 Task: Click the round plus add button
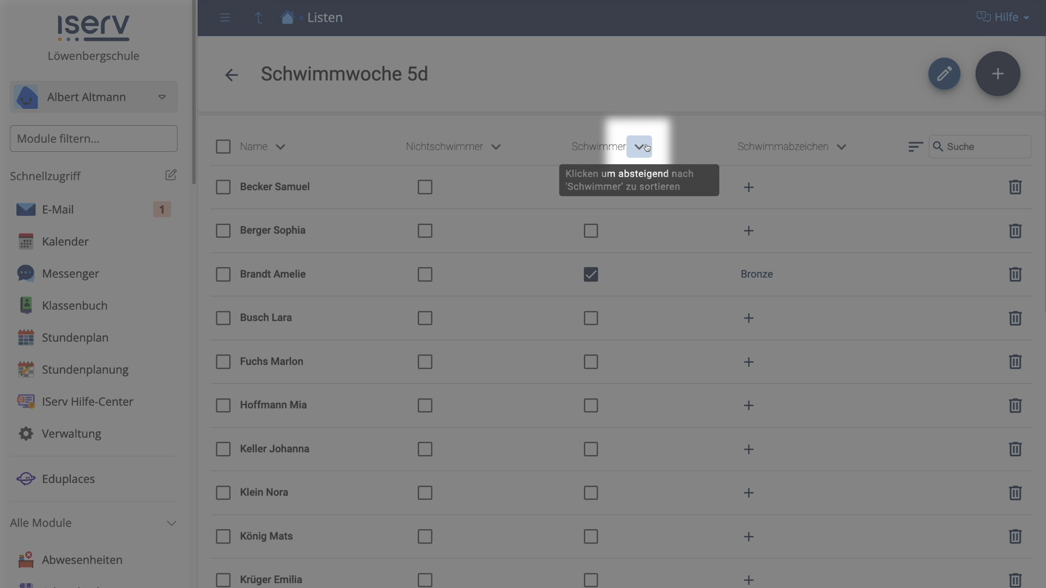click(998, 74)
